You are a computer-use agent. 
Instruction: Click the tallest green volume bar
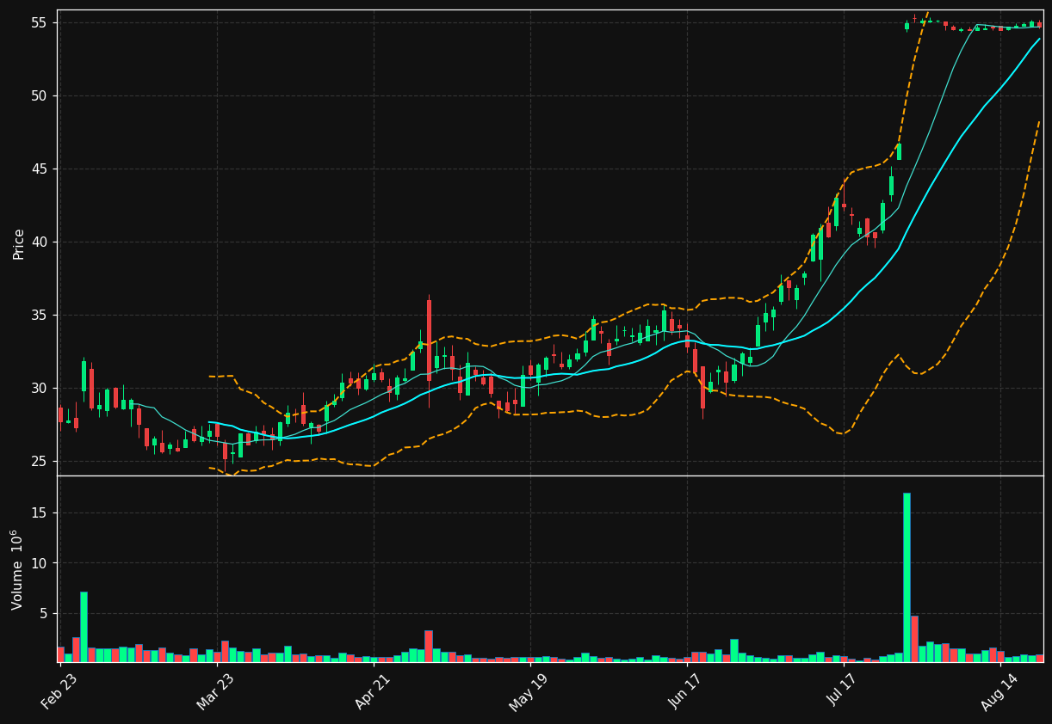click(907, 577)
